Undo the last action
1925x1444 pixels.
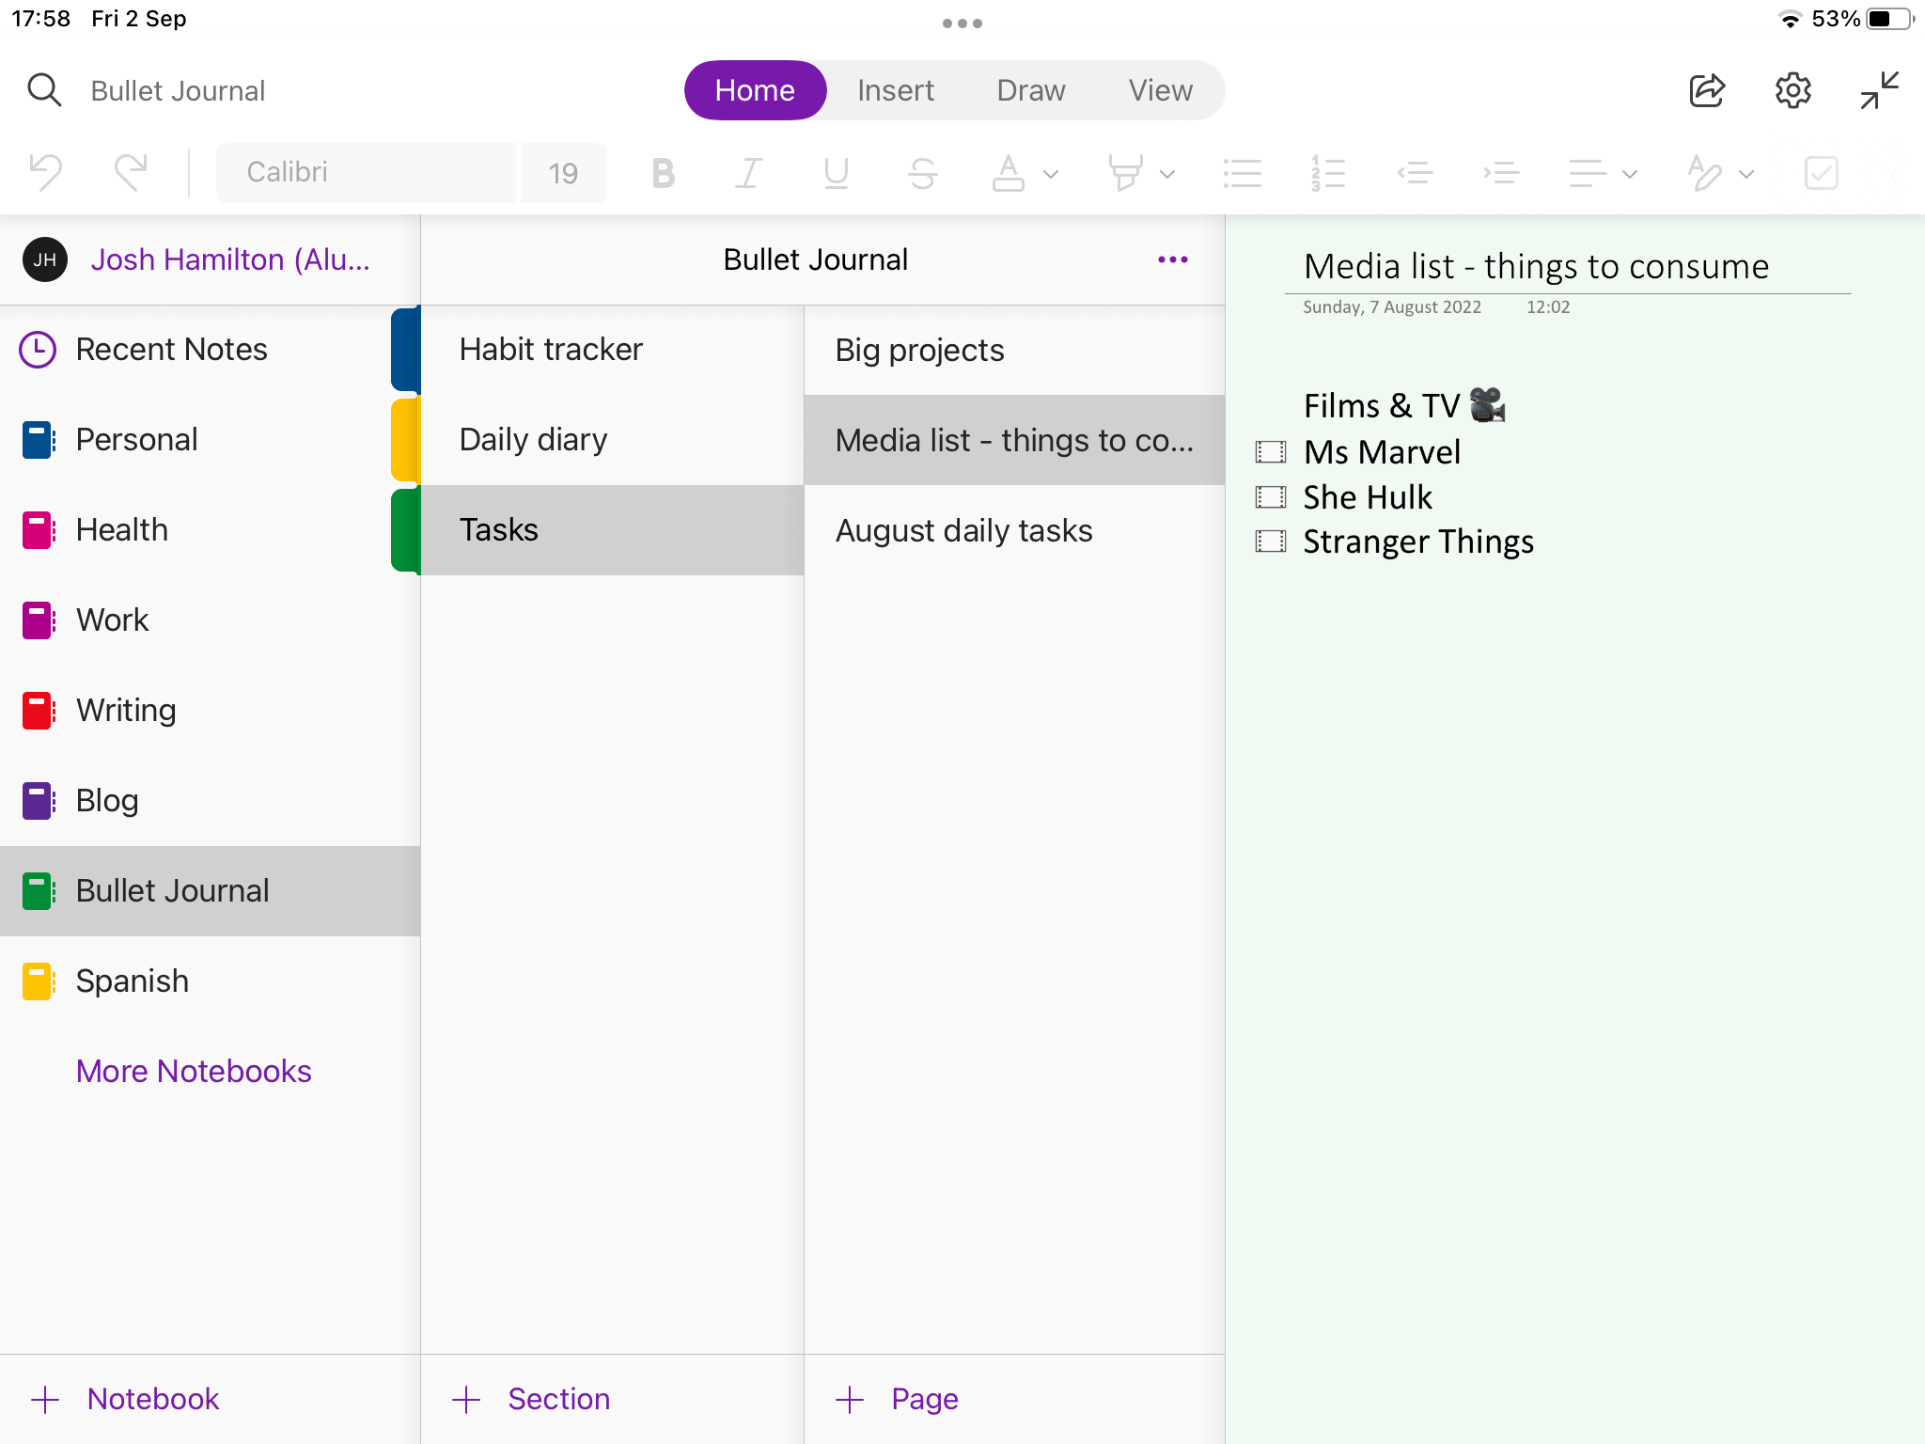pos(45,172)
